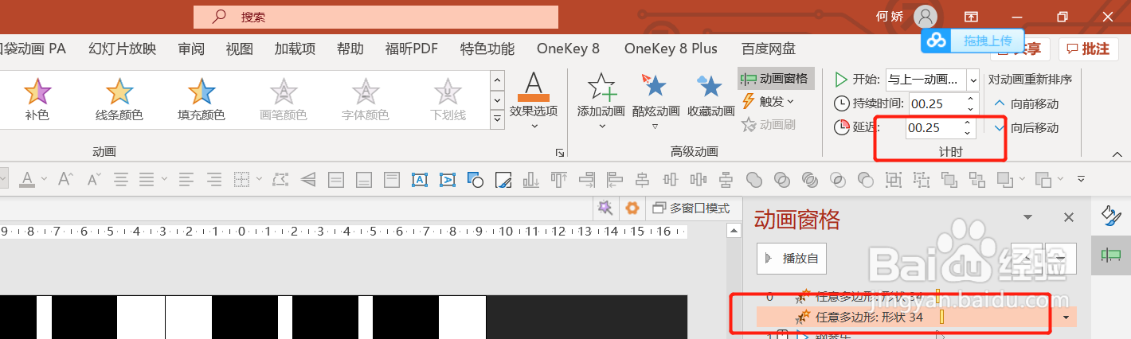
Task: Click the edit points shape icon
Action: pos(280,180)
